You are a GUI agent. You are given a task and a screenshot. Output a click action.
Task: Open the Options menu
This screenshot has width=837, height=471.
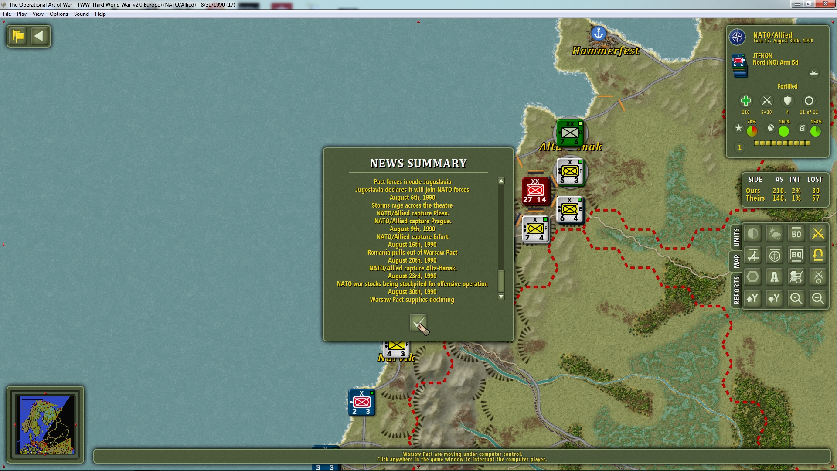click(59, 14)
